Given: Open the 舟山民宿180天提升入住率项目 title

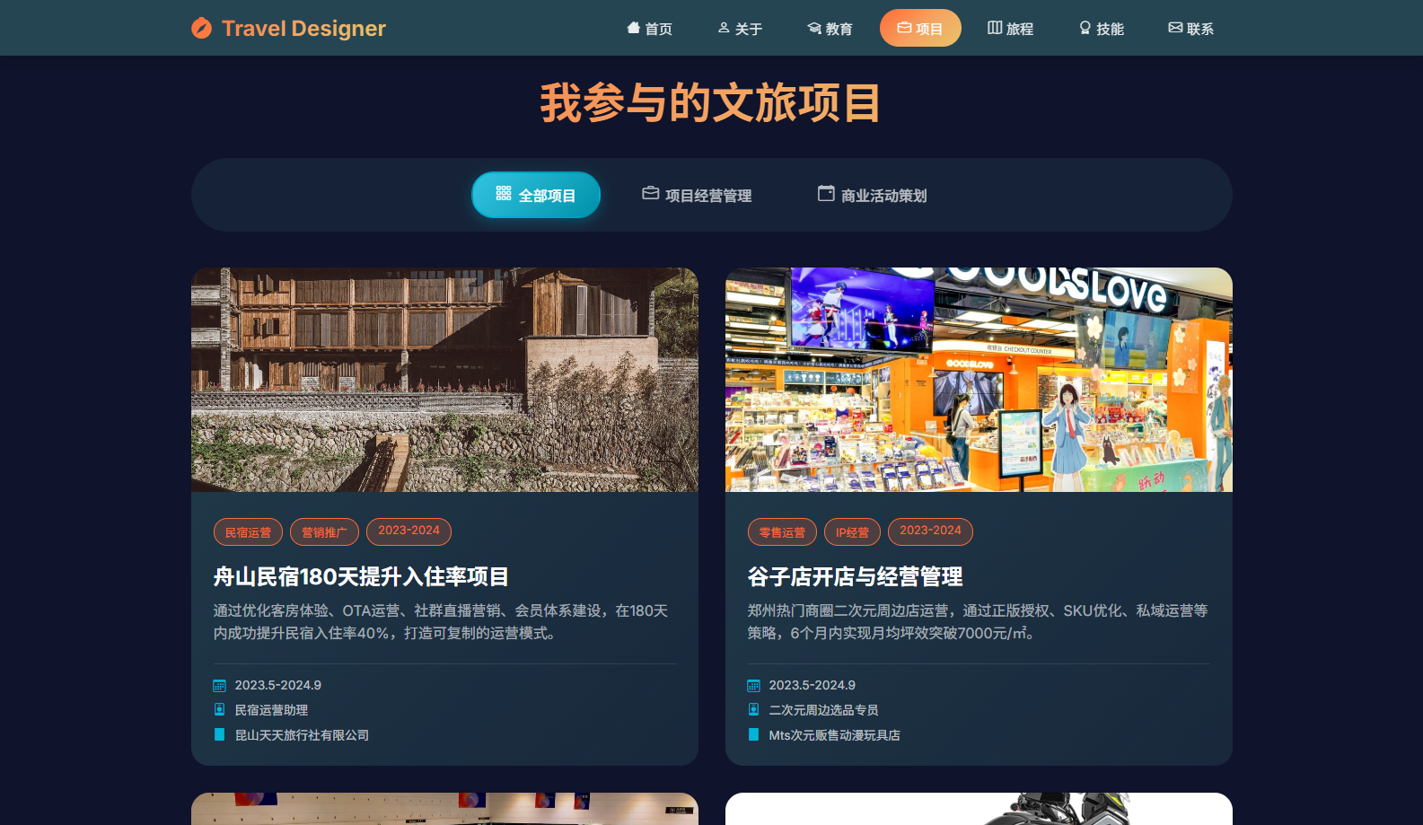Looking at the screenshot, I should pos(361,576).
